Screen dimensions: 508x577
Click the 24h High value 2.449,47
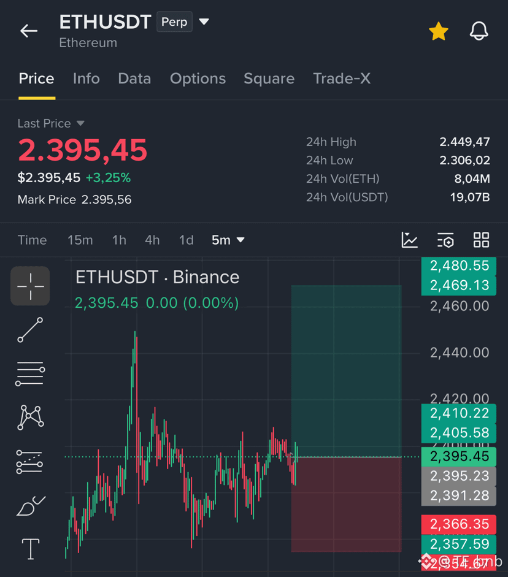tap(464, 142)
